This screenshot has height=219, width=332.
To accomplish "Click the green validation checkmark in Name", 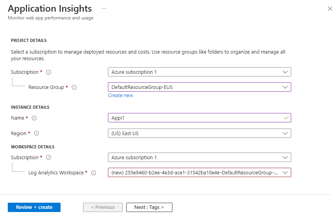I will tap(286, 118).
